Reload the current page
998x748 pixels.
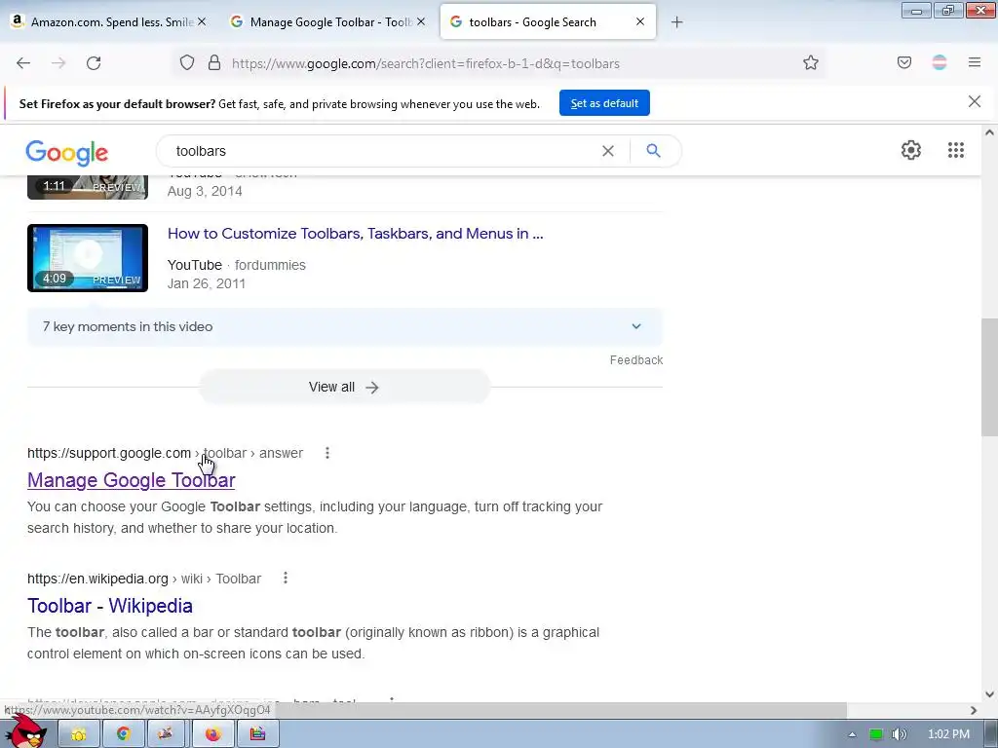coord(94,63)
